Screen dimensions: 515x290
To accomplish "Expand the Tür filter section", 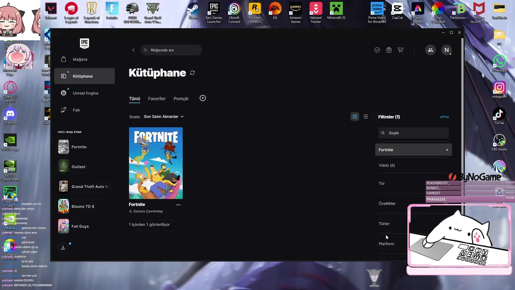I will (414, 183).
